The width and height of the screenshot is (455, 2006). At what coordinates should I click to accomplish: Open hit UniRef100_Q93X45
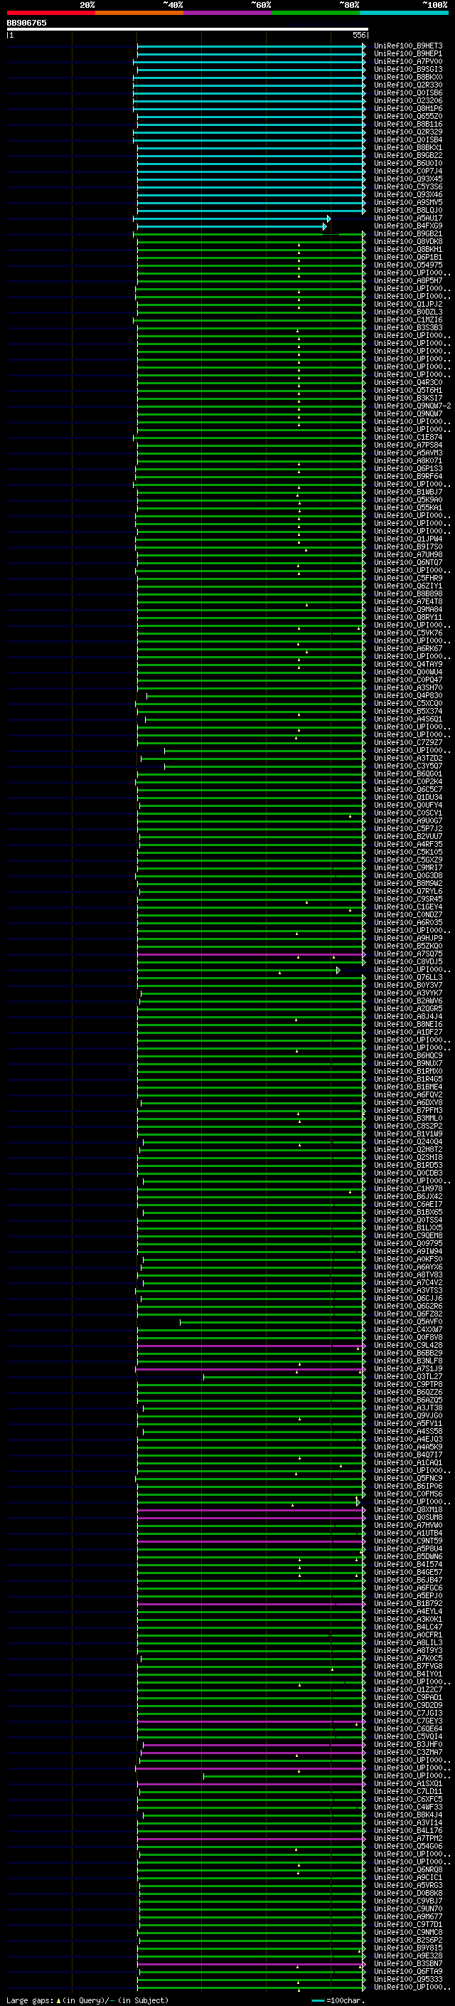tap(408, 179)
